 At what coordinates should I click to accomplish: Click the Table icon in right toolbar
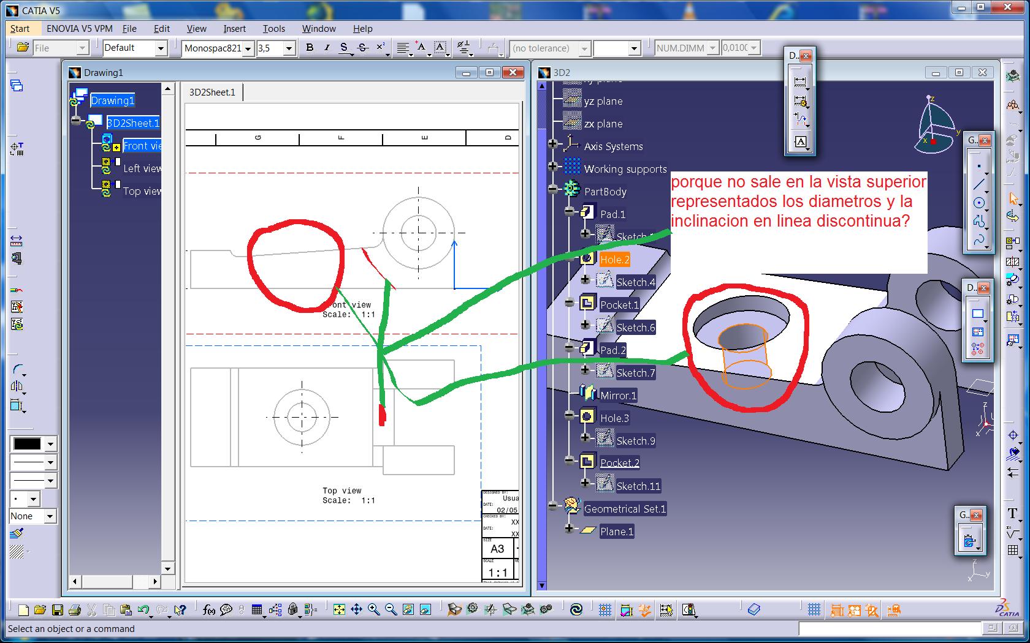pos(1013,551)
